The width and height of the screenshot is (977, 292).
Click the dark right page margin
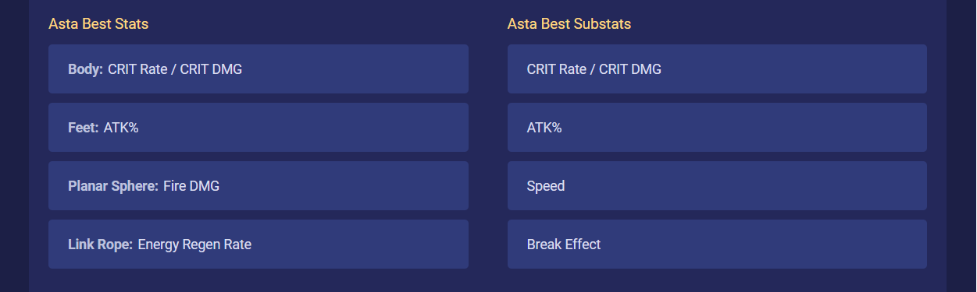[961, 146]
